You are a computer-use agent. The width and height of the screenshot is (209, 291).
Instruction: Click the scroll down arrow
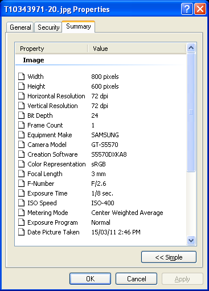click(191, 240)
